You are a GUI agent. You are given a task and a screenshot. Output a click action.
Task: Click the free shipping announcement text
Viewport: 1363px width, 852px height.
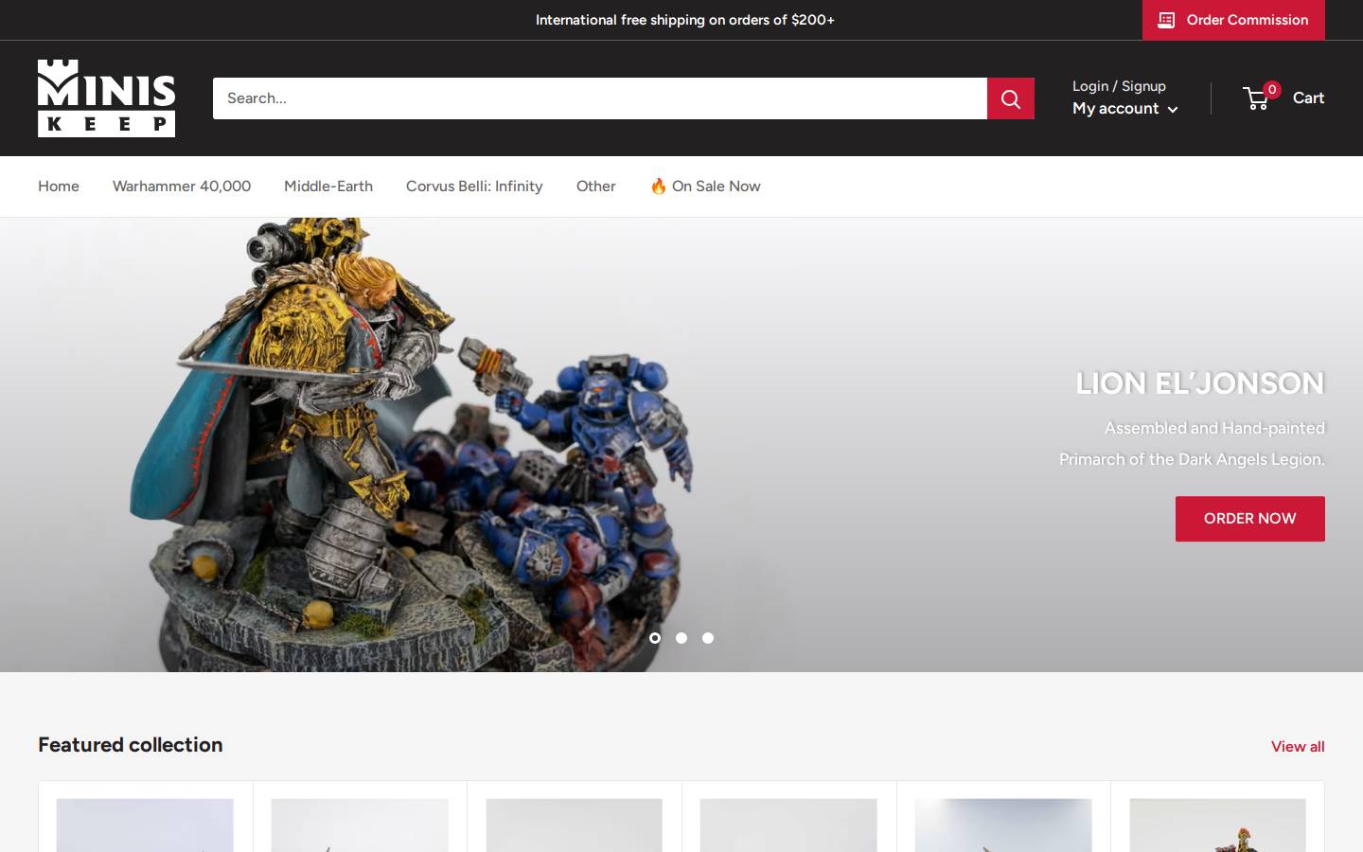point(685,20)
